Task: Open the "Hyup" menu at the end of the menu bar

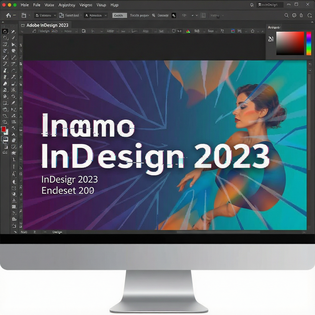Action: tap(114, 5)
